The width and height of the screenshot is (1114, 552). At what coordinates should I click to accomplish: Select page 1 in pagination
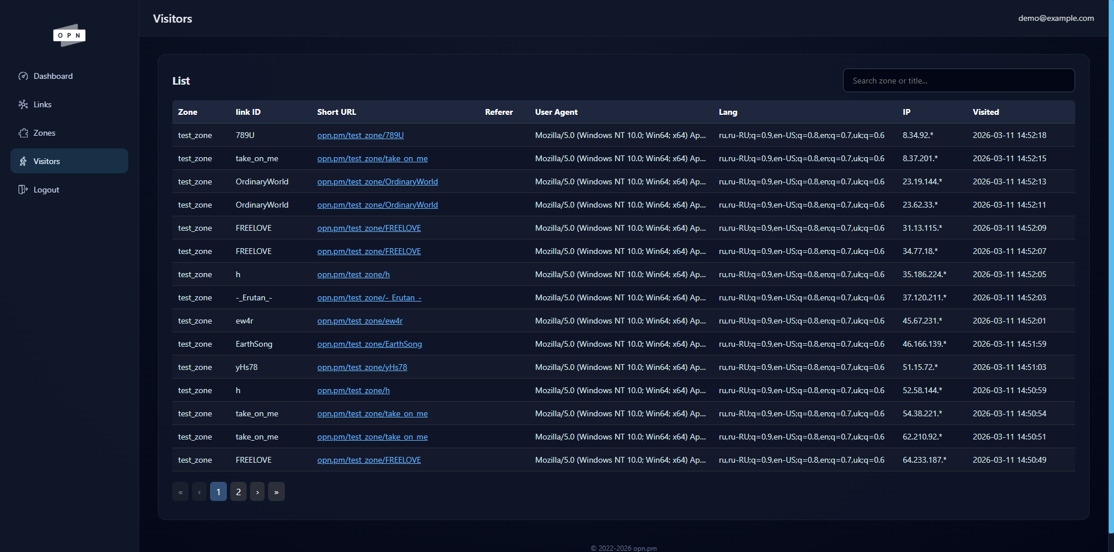coord(218,492)
